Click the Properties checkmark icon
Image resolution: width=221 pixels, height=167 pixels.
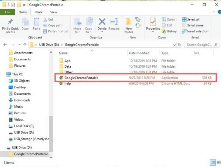pyautogui.click(x=153, y=22)
